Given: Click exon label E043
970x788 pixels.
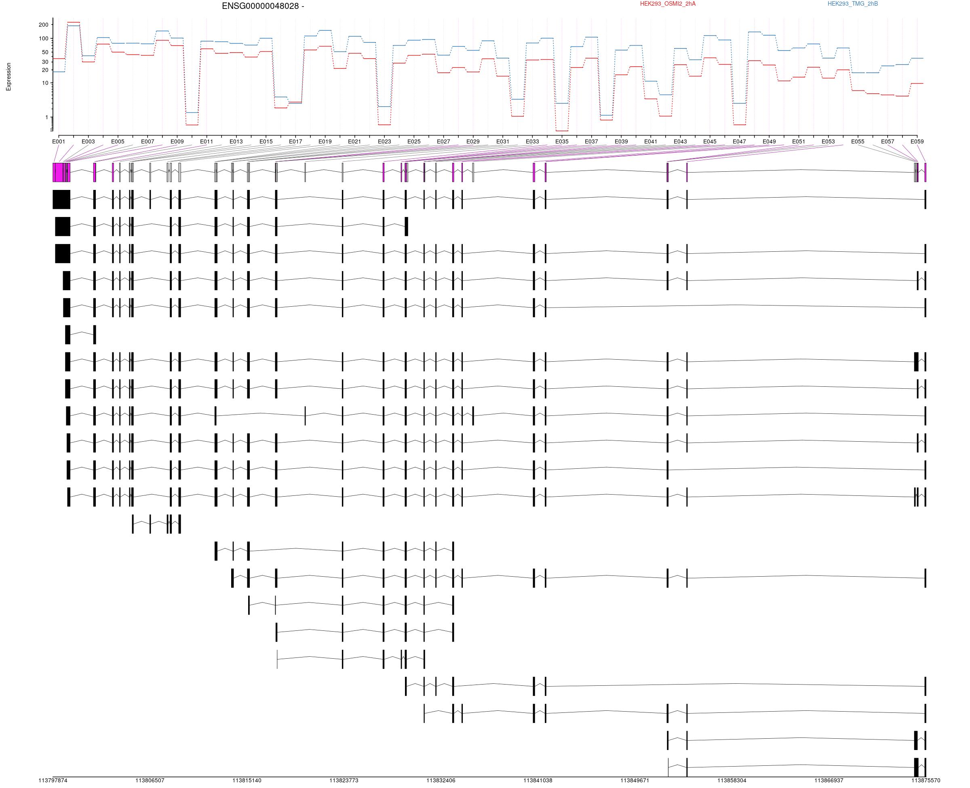Looking at the screenshot, I should (x=680, y=141).
